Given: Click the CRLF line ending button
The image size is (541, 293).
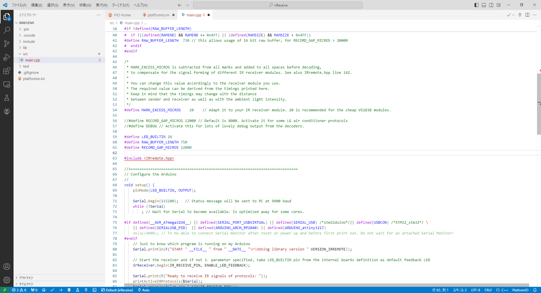Looking at the screenshot, I should [x=488, y=290].
